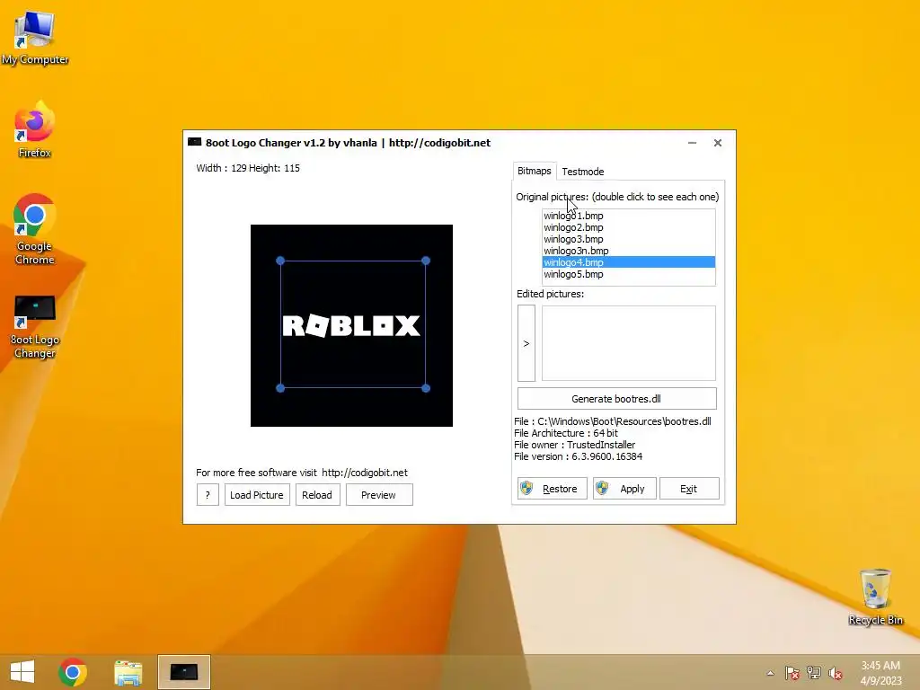920x690 pixels.
Task: Click the Load Picture button
Action: coord(257,495)
